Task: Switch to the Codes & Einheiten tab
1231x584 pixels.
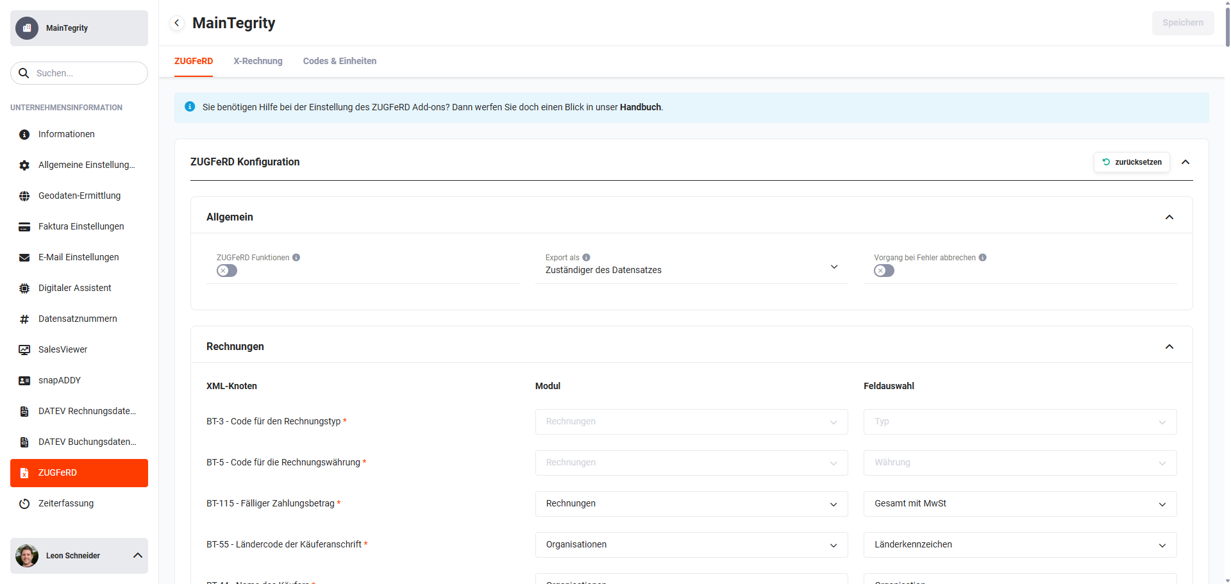Action: click(340, 61)
